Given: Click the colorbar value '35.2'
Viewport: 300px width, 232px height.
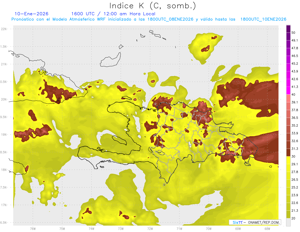Looking at the screenshot, I should click(294, 126).
